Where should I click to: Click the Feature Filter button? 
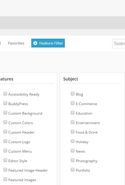point(48,43)
